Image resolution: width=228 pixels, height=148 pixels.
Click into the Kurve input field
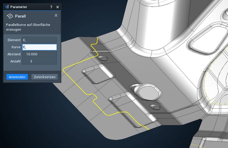tap(39, 47)
